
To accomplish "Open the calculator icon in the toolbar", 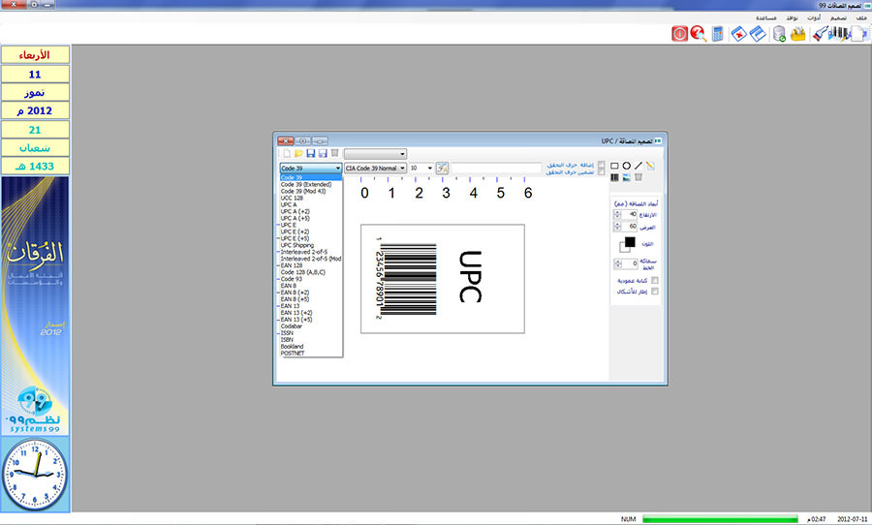I will (717, 34).
